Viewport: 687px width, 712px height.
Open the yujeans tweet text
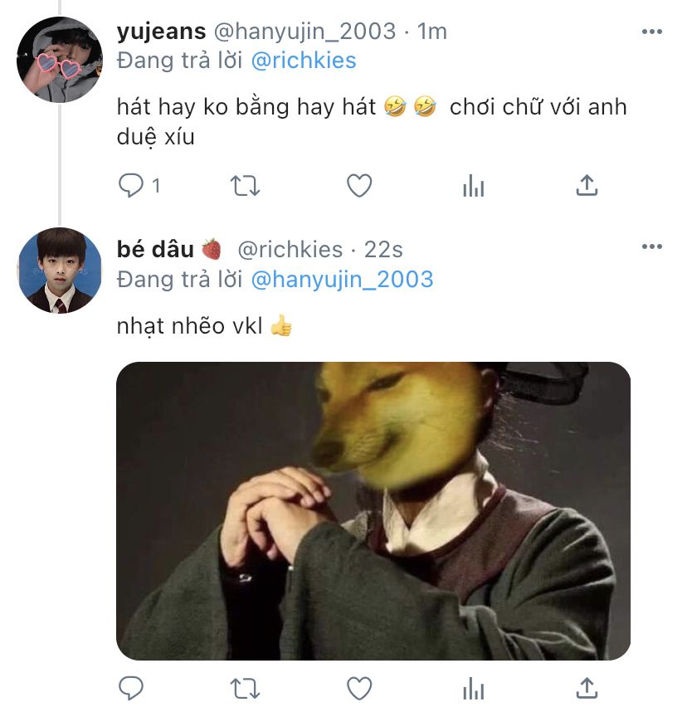(x=372, y=121)
